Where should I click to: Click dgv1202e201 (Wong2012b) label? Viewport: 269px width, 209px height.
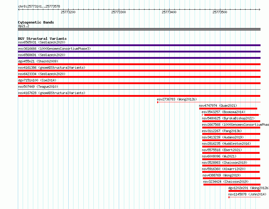pyautogui.click(x=248, y=188)
